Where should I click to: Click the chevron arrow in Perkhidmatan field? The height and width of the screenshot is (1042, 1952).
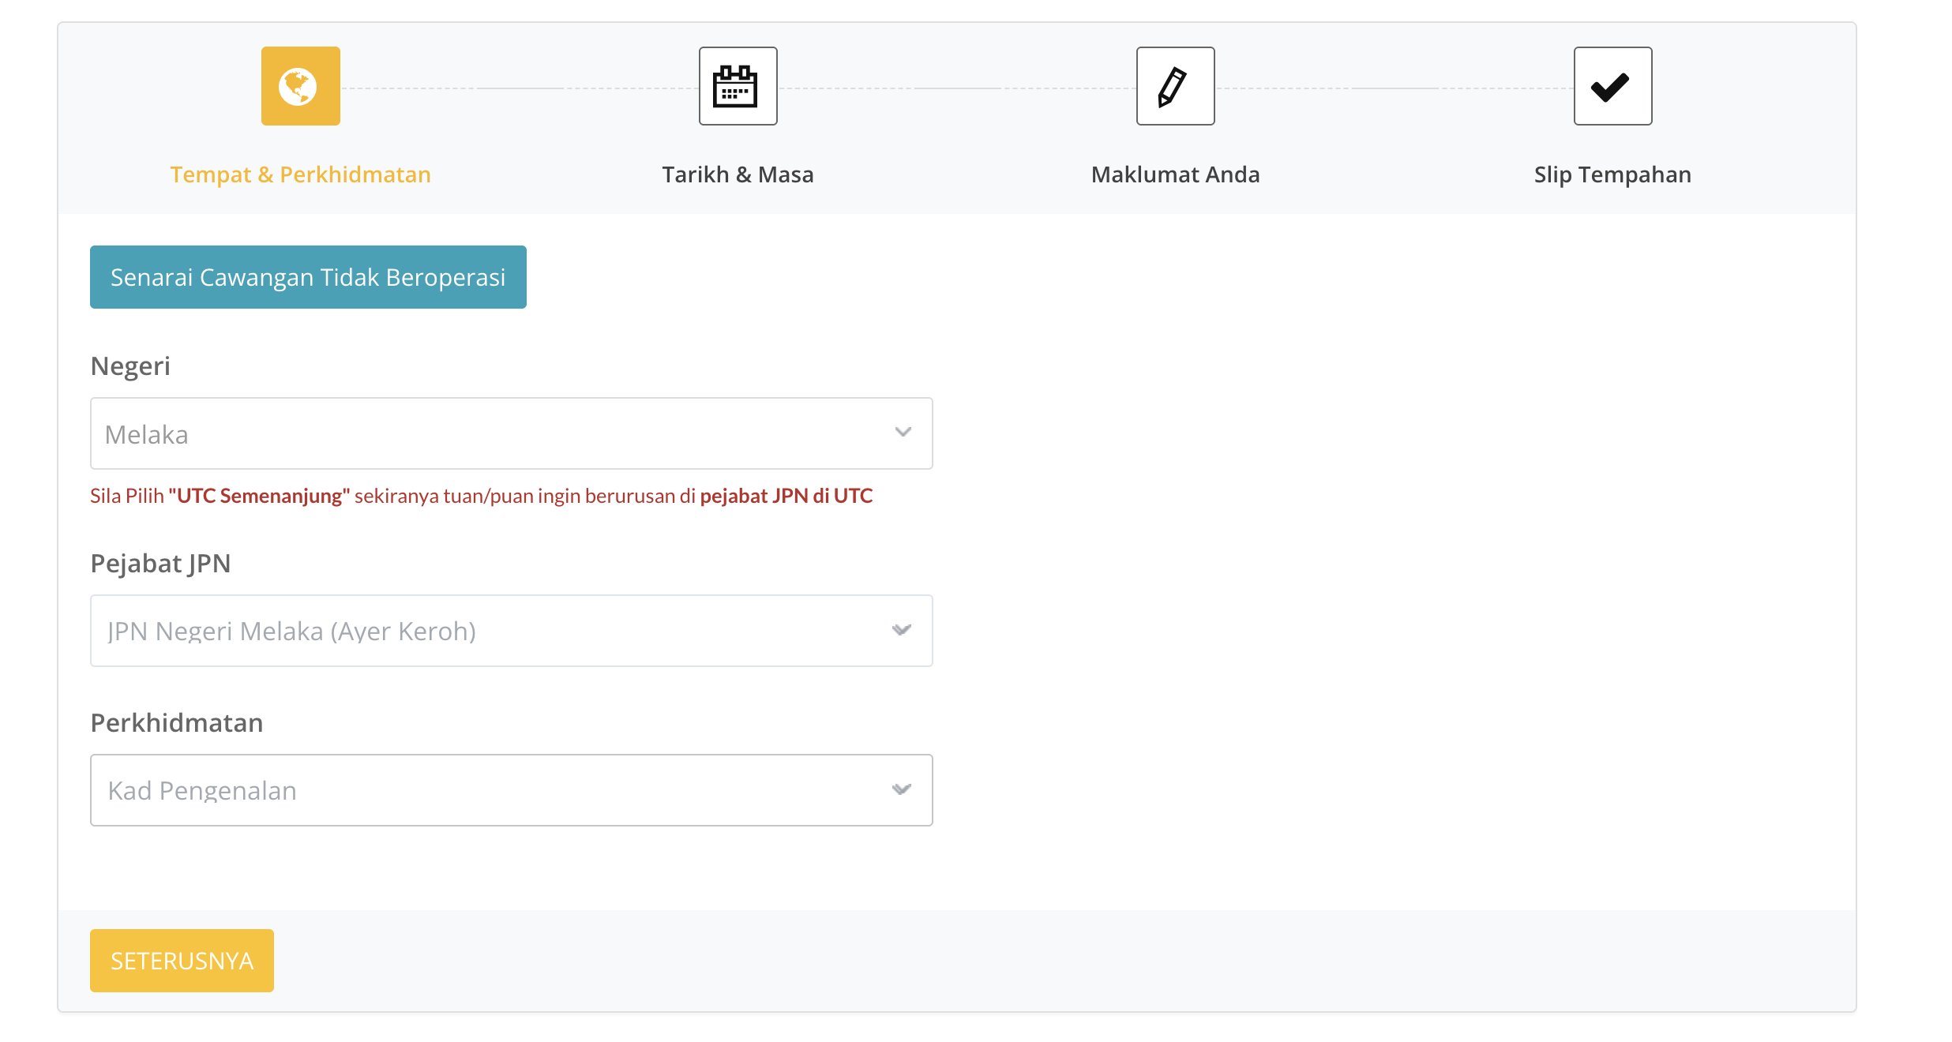coord(902,789)
